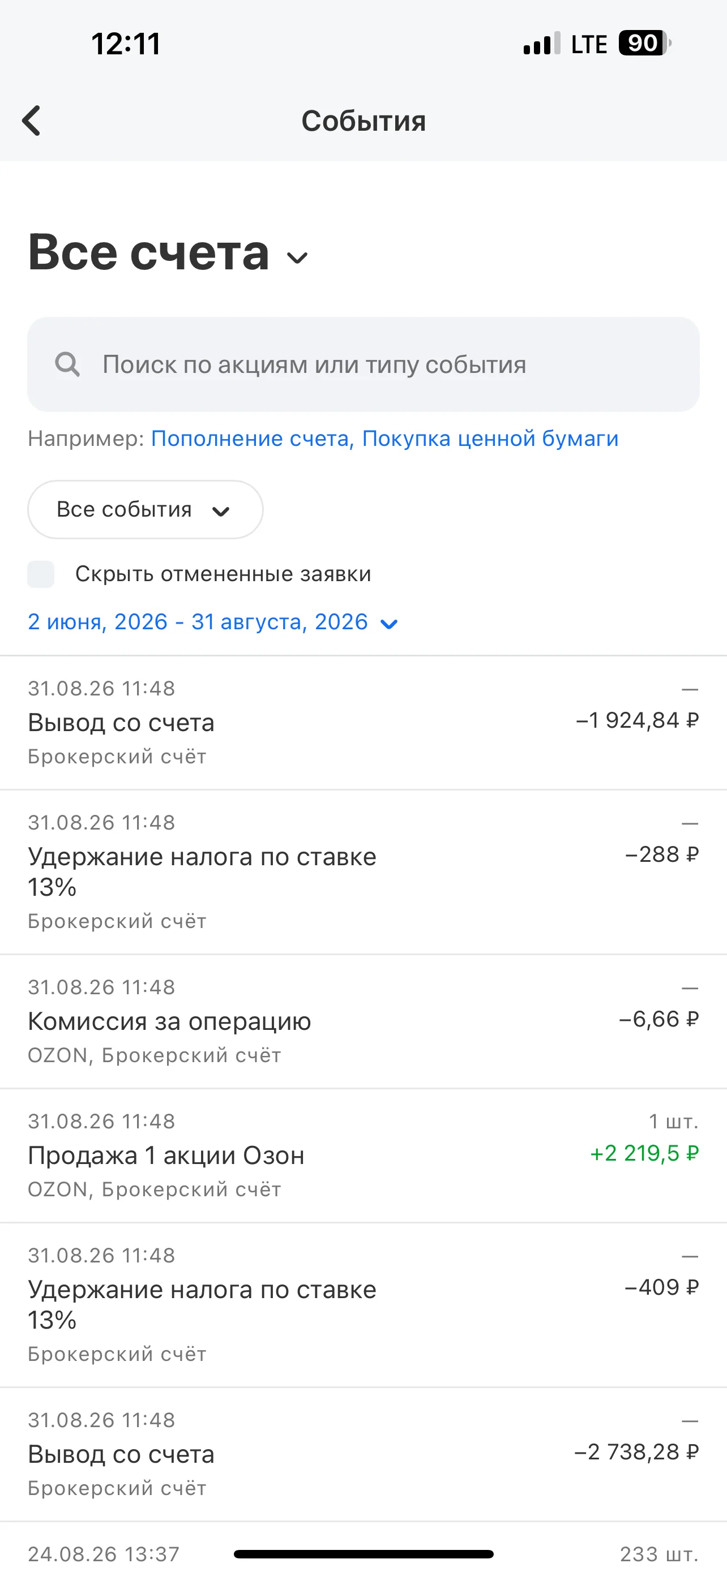Tap the battery indicator in status bar
The width and height of the screenshot is (727, 1572).
(644, 44)
